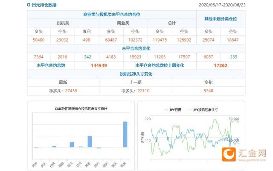Select the total short value 125902

pyautogui.click(x=184, y=40)
